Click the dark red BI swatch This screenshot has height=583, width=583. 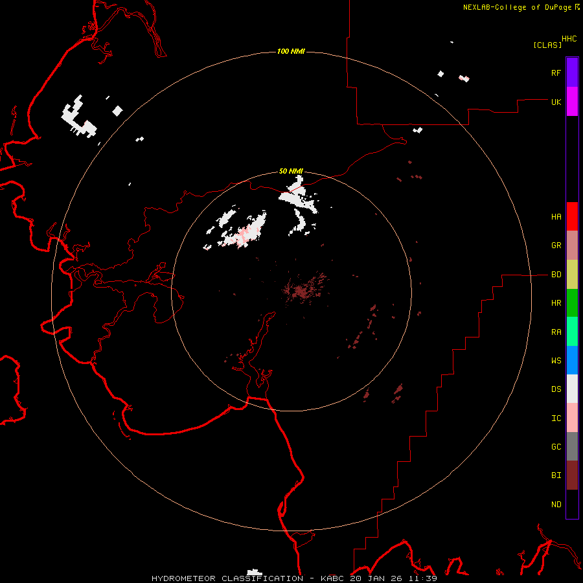[572, 475]
